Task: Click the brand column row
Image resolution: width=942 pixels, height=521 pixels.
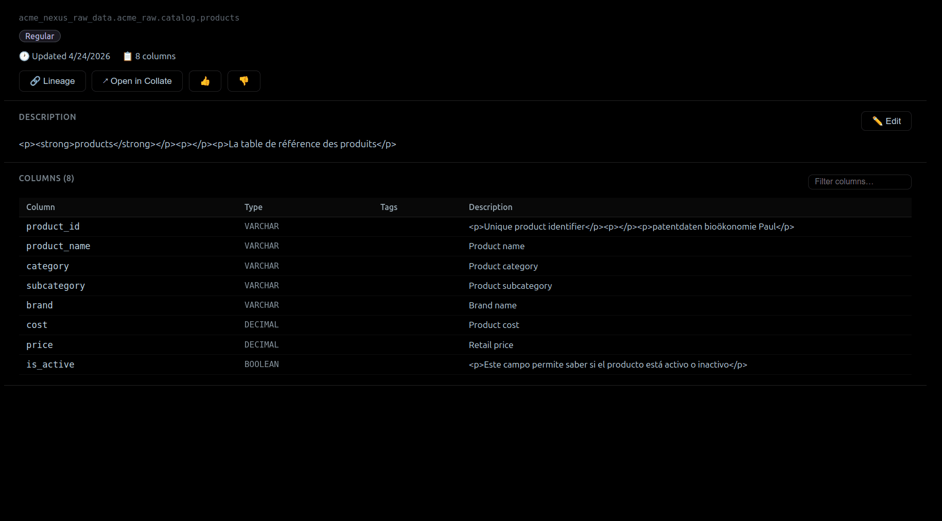Action: pos(39,305)
